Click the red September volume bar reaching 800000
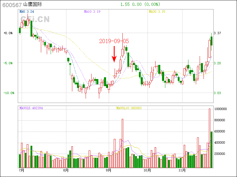 point(122,143)
